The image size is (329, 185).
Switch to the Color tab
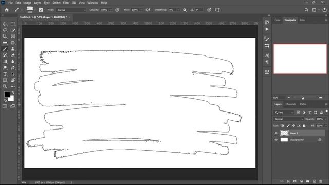click(277, 20)
